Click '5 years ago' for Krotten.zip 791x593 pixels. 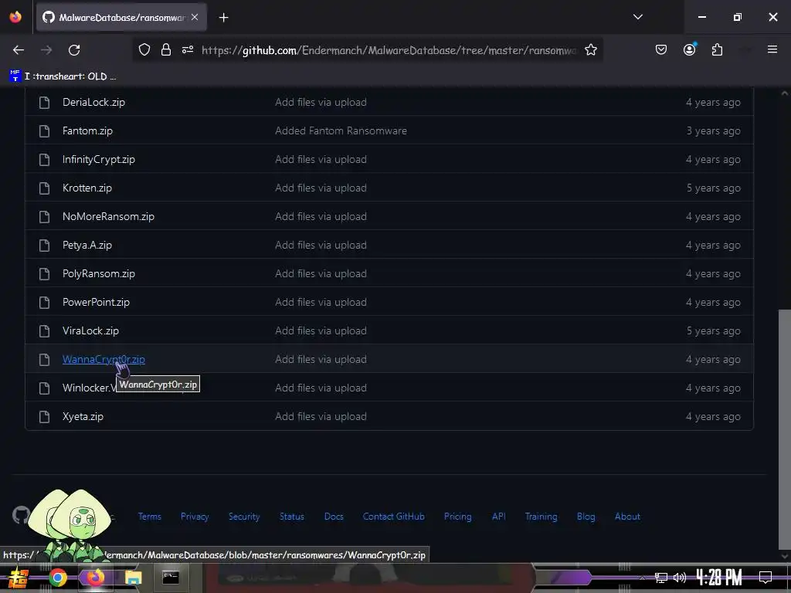tap(713, 188)
